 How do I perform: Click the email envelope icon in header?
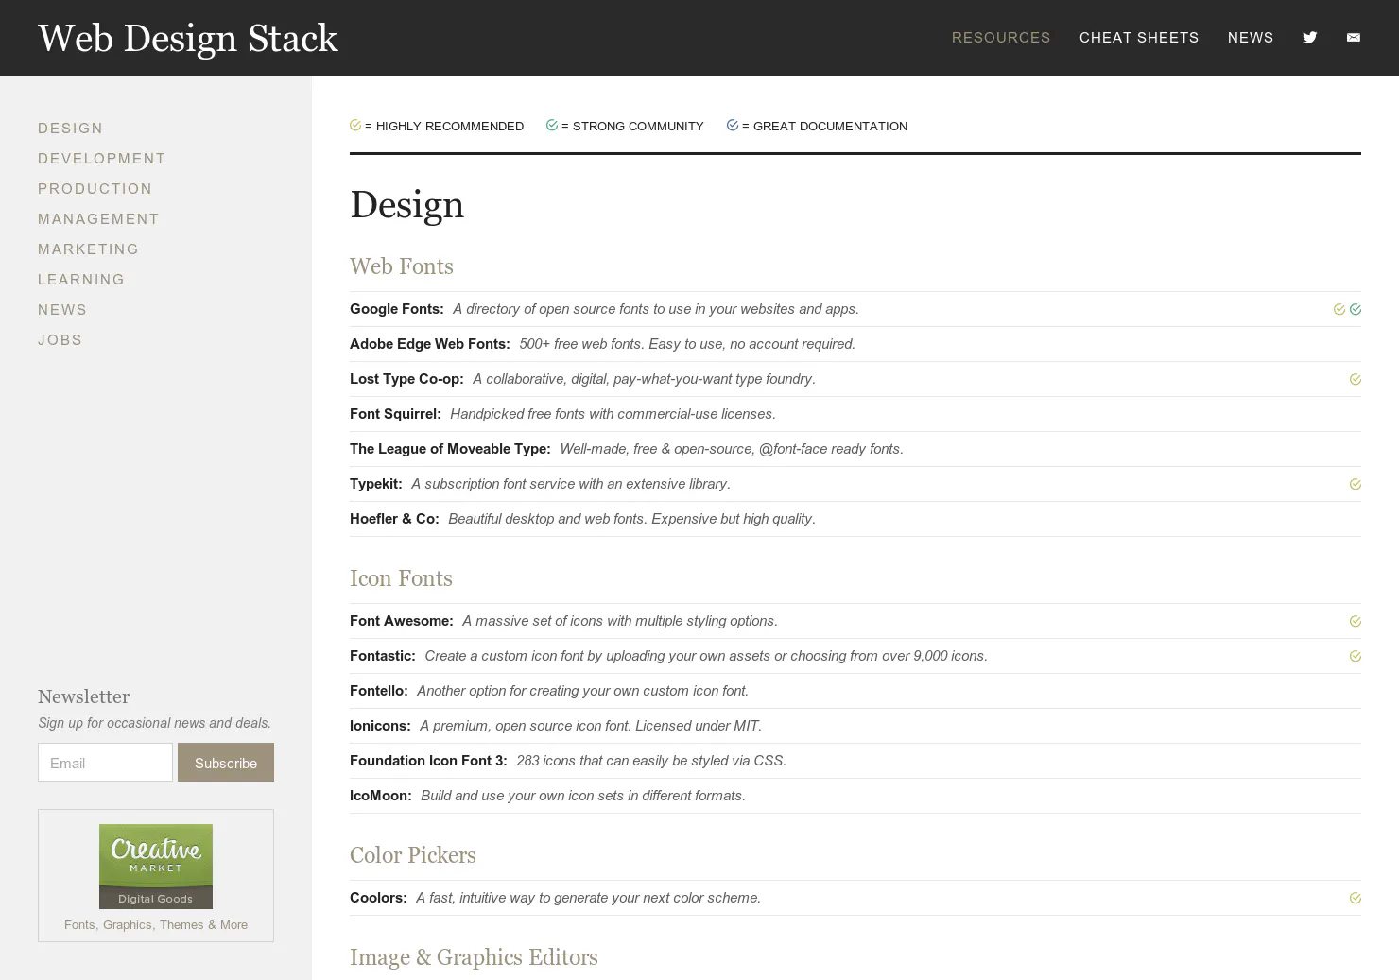1354,38
